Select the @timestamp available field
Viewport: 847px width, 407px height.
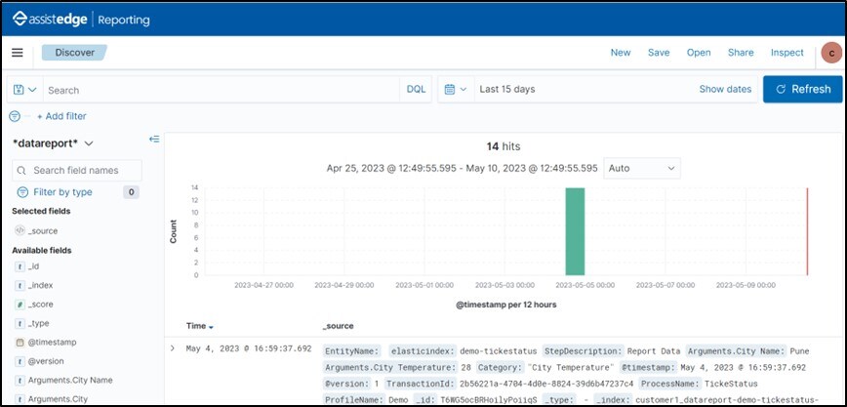click(x=52, y=343)
